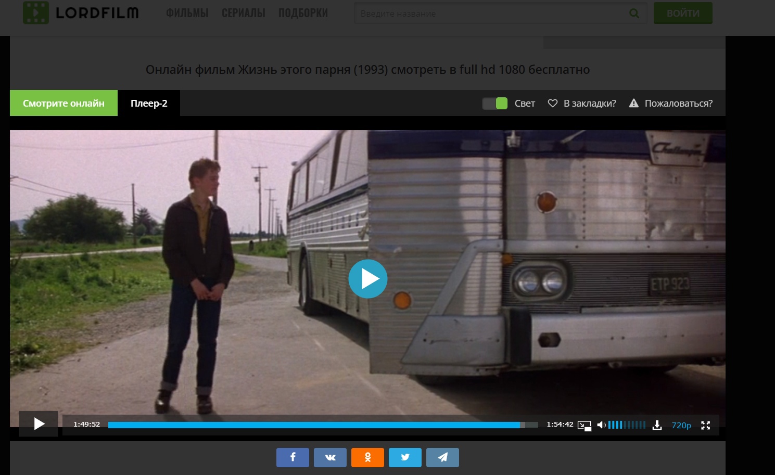Click the picture-in-picture icon
The height and width of the screenshot is (475, 775).
click(585, 426)
